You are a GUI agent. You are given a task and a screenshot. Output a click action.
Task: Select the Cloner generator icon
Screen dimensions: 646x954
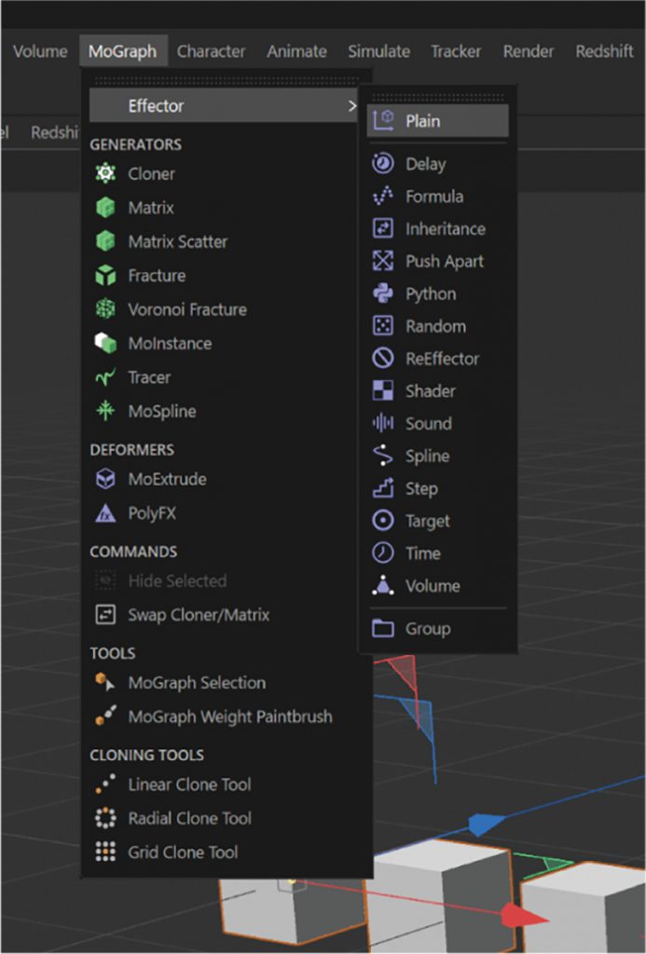pyautogui.click(x=104, y=173)
